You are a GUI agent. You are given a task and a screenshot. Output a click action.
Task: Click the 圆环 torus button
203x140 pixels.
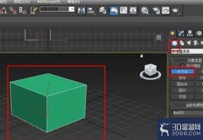click(182, 90)
